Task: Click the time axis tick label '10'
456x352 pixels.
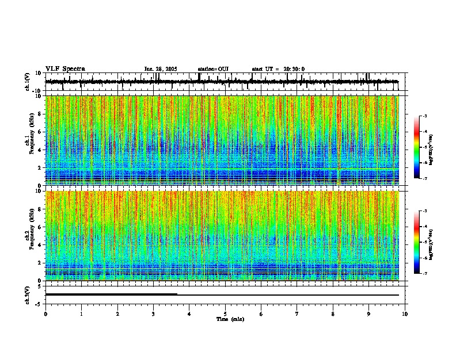Action: coord(405,314)
